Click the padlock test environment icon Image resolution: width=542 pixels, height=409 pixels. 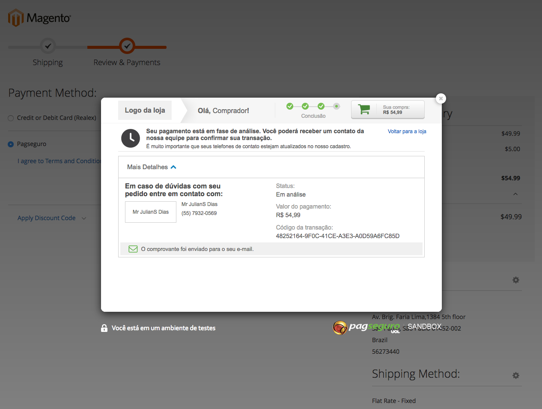[104, 328]
